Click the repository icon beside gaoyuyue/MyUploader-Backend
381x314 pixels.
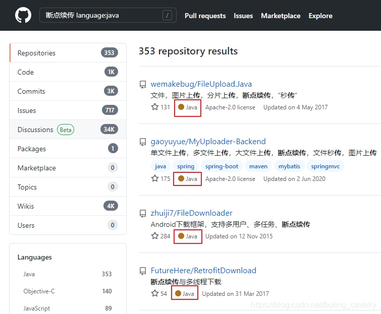[143, 142]
